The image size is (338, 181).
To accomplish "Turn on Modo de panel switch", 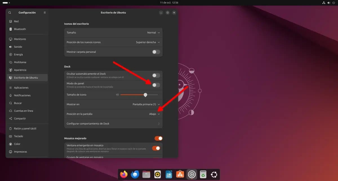I will click(x=156, y=85).
